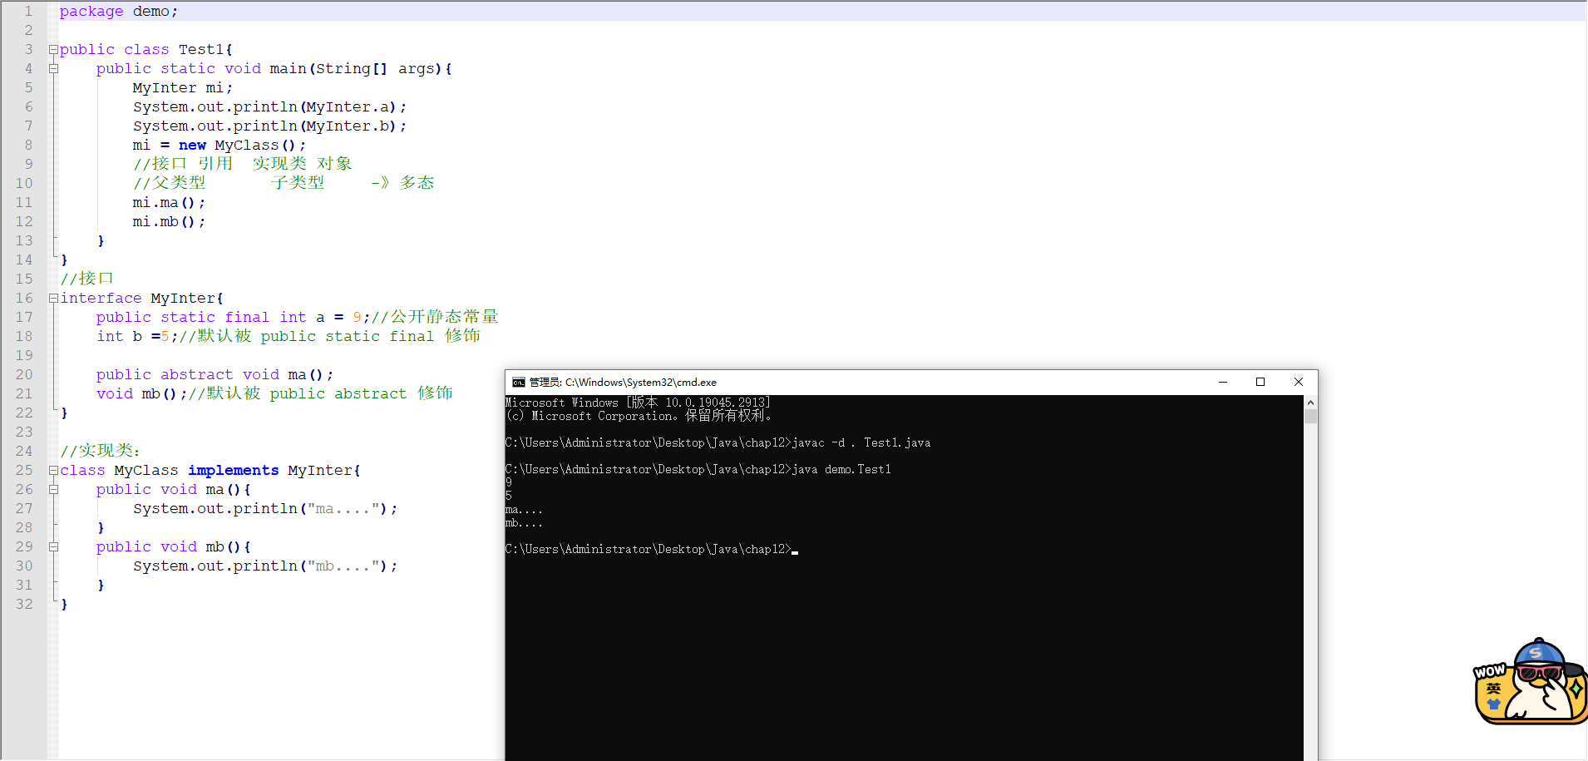
Task: Click 'class MyClass implements MyInter{' line
Action: [x=210, y=471]
